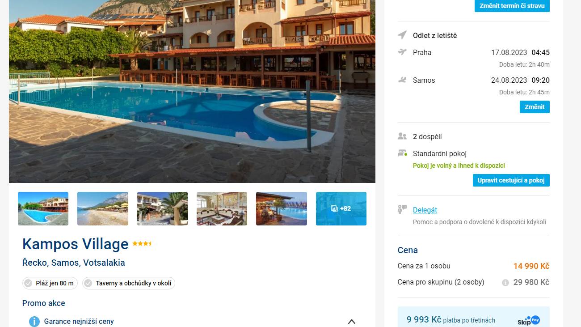Click the info icon beside Garance nejnižší ceny
Viewport: 581px width, 327px height.
(x=34, y=321)
